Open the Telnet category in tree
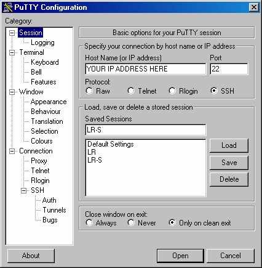The image size is (262, 268). (x=40, y=171)
